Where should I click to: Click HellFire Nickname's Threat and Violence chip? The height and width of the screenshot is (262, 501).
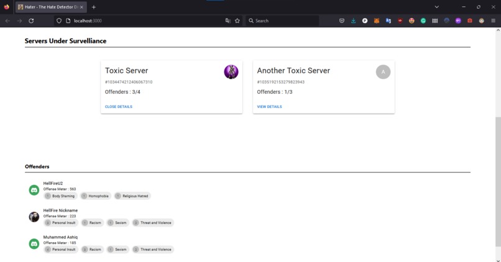153,223
